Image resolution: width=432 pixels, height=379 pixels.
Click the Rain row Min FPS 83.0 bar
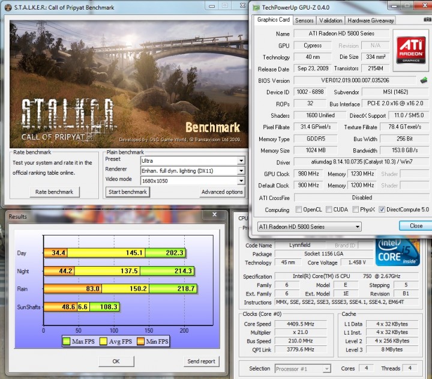[x=73, y=289]
